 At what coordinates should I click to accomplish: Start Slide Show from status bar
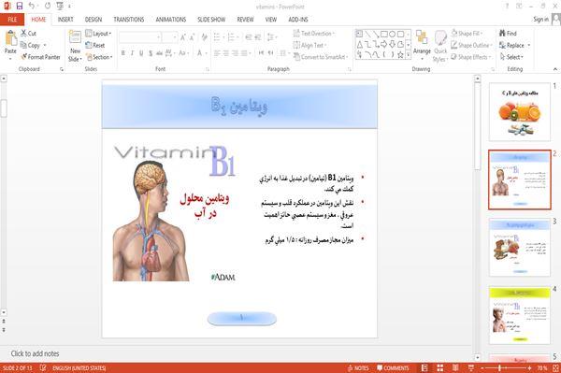471,368
